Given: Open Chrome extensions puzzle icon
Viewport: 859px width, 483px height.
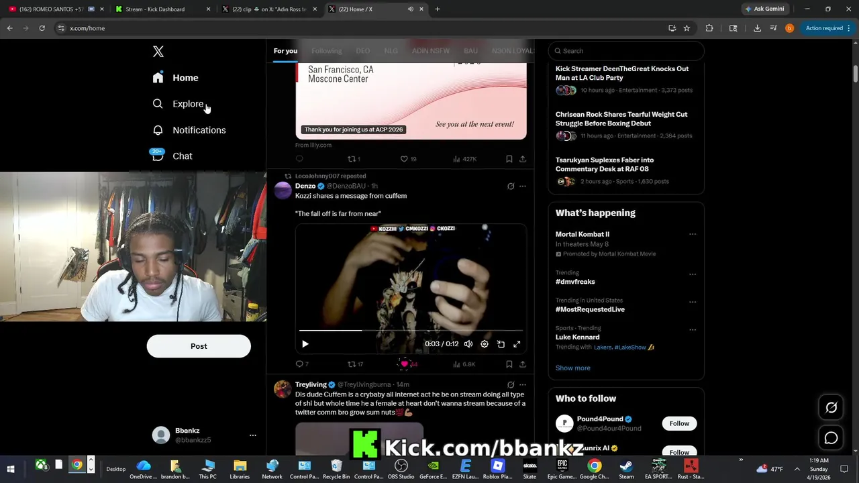Looking at the screenshot, I should coord(709,28).
